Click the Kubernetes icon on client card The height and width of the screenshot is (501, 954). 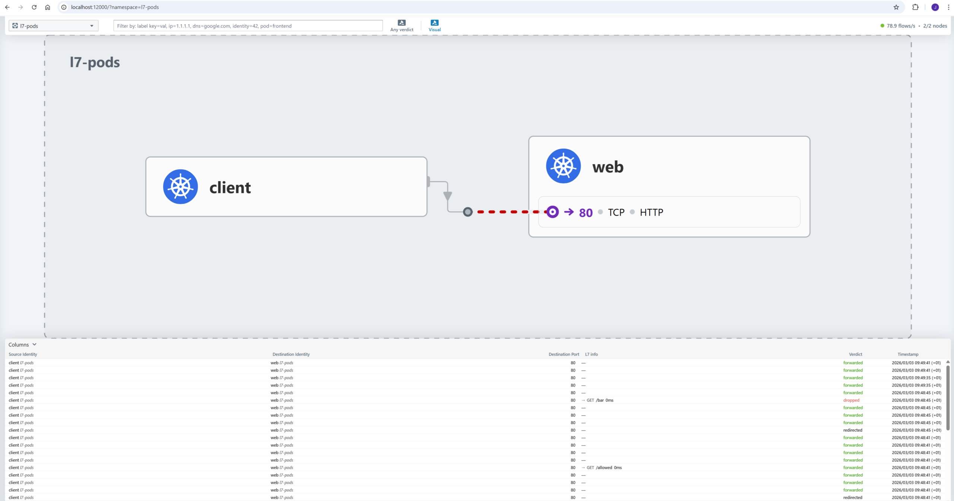coord(180,187)
